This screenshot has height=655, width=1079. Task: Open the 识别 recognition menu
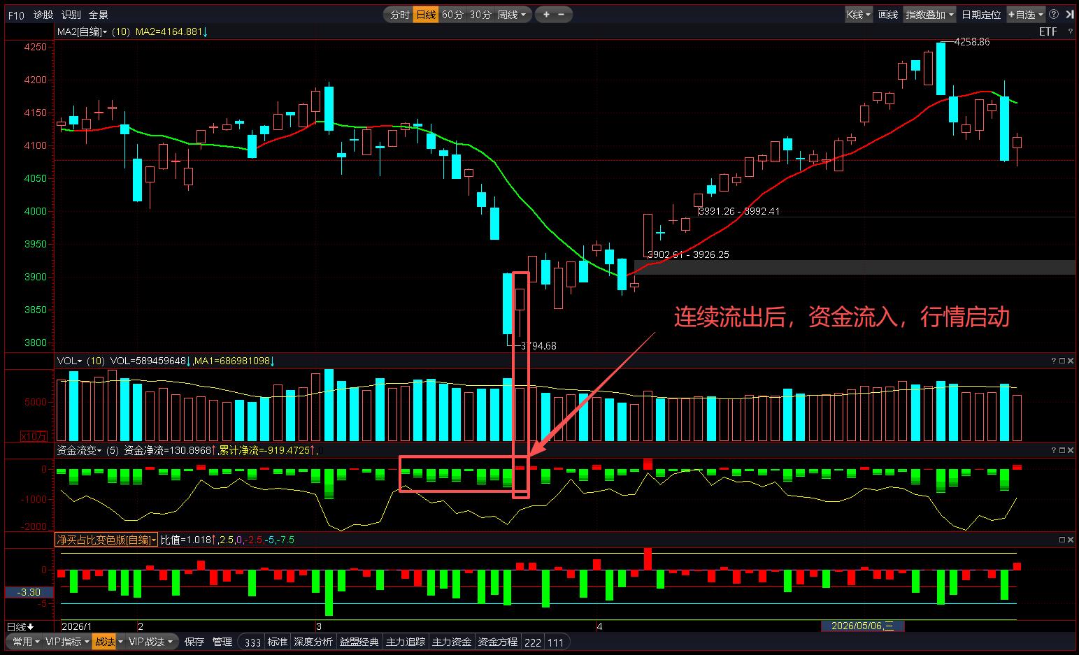[71, 15]
